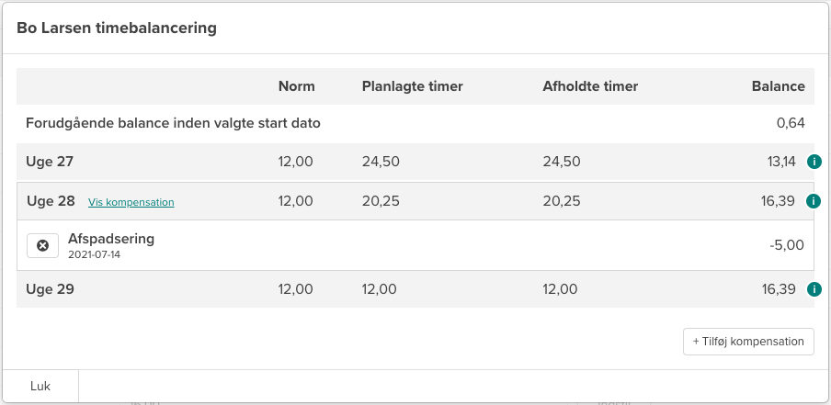Screen dimensions: 831x405
Task: Click the -5,00 compensation amount
Action: point(788,245)
